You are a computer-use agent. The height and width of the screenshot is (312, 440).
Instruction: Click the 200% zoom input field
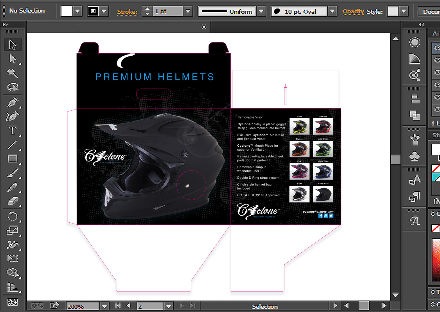click(83, 306)
